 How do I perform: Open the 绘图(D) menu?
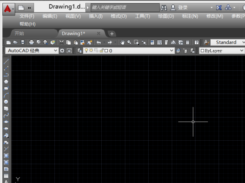(x=165, y=16)
